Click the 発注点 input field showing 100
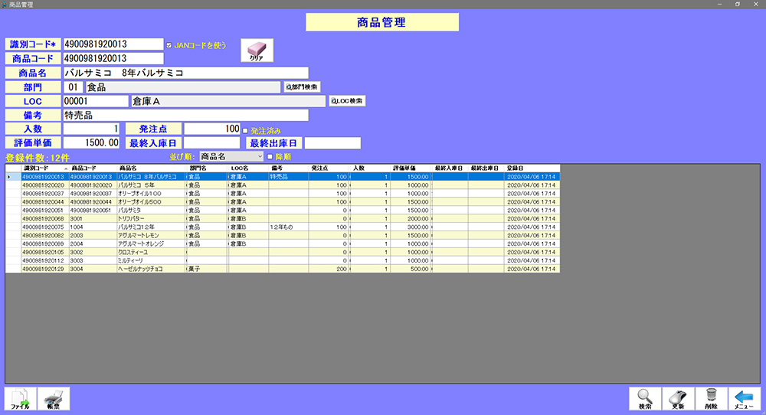Screen dimensions: 766x415 [x=212, y=129]
